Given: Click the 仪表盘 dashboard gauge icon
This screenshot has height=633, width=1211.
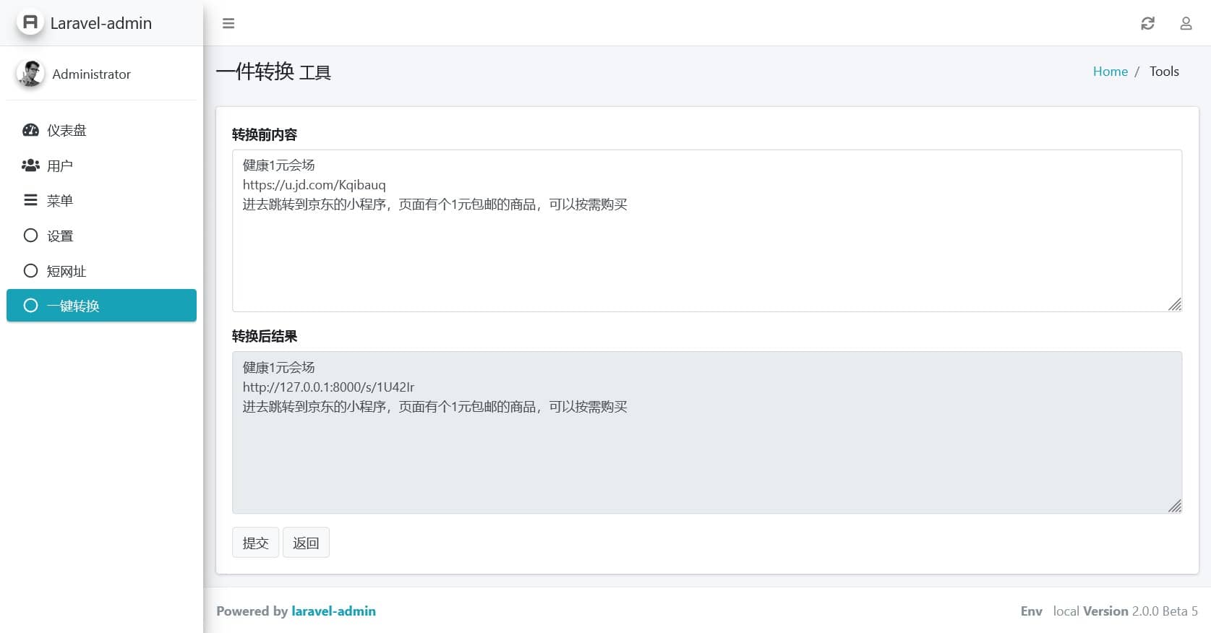Looking at the screenshot, I should click(x=30, y=130).
